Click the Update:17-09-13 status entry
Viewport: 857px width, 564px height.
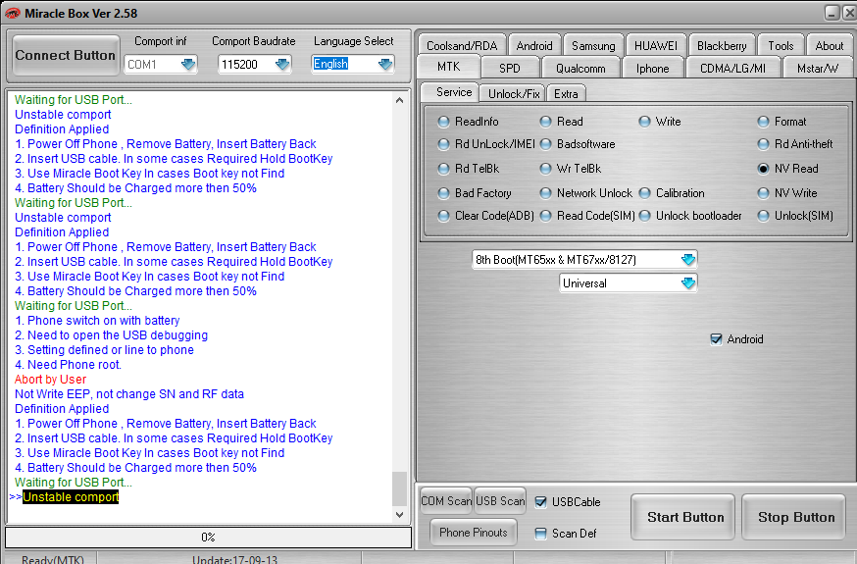coord(234,559)
